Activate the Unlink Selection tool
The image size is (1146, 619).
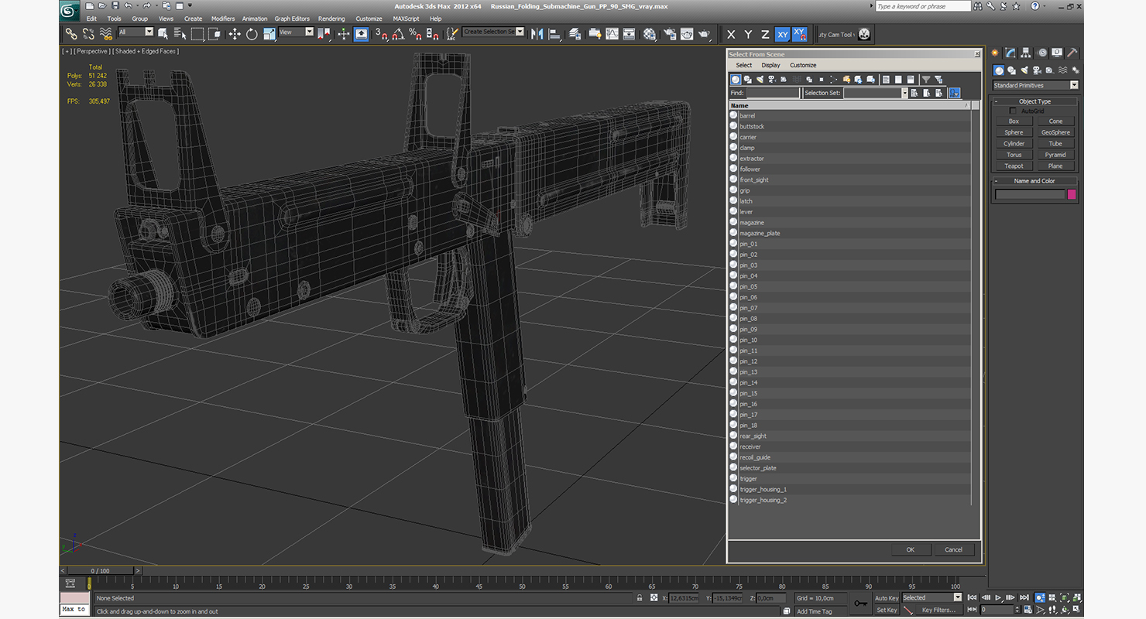pyautogui.click(x=88, y=34)
